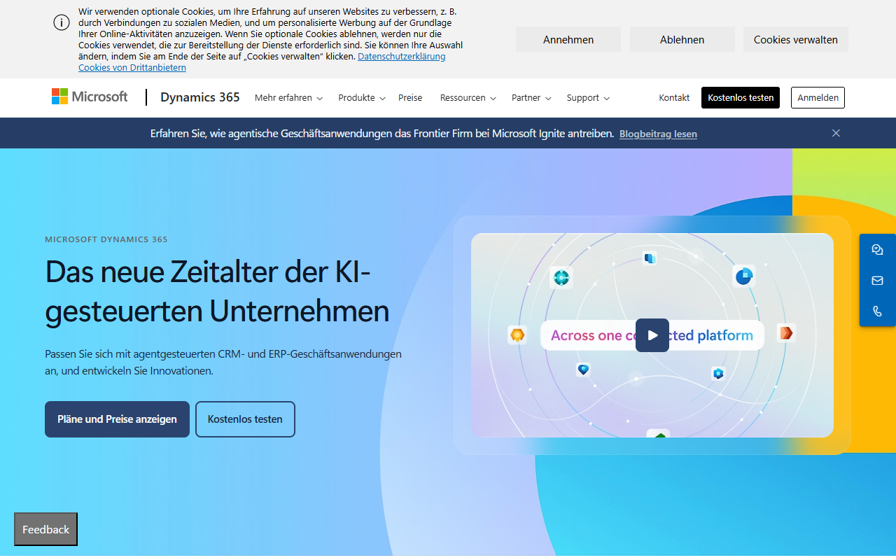Click the video preview thumbnail
Screen dimensions: 896x560
click(x=652, y=335)
